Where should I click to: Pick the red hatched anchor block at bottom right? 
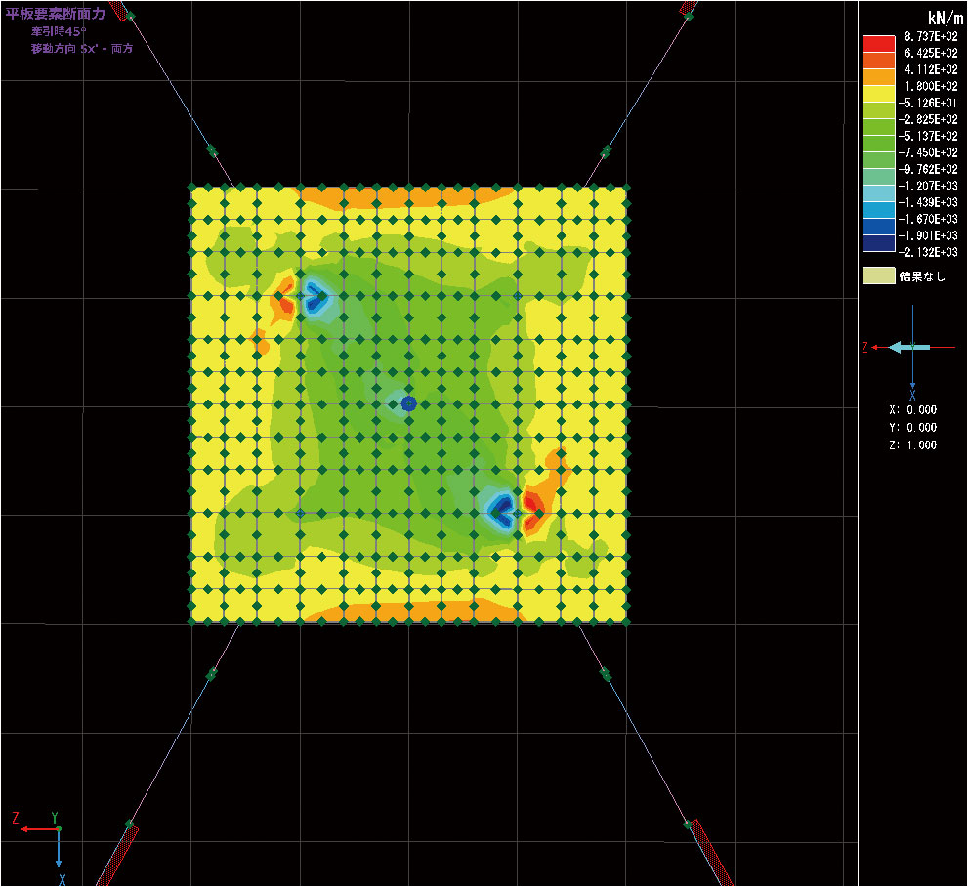click(x=712, y=853)
